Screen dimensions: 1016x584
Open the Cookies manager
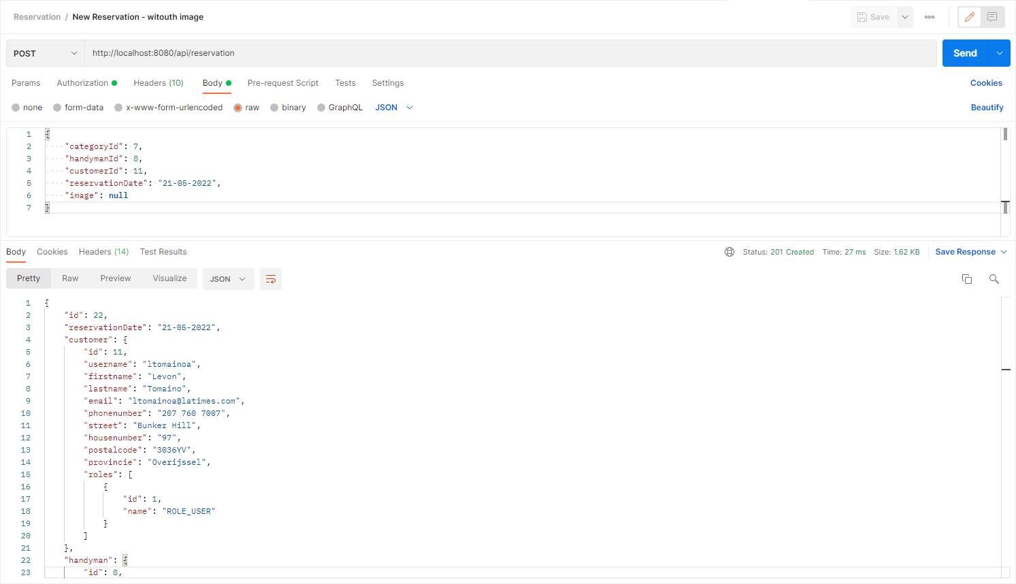[x=986, y=82]
